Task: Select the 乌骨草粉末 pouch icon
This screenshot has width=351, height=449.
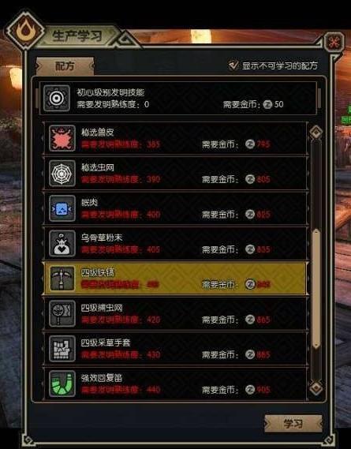Action: [x=62, y=243]
